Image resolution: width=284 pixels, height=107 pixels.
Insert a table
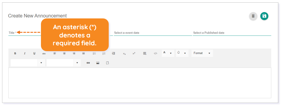click(x=145, y=53)
